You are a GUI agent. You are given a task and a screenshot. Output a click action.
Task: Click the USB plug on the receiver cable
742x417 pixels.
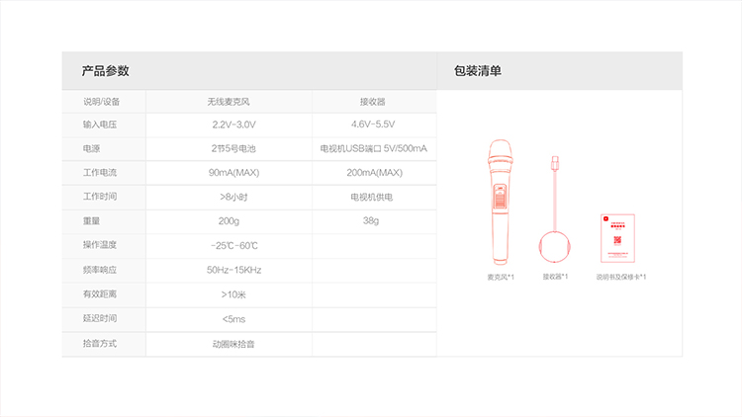point(555,161)
